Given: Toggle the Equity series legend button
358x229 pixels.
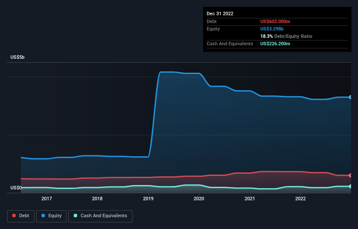Looking at the screenshot, I should click(51, 216).
